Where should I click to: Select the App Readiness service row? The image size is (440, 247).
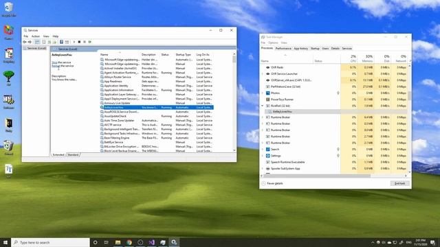point(157,81)
